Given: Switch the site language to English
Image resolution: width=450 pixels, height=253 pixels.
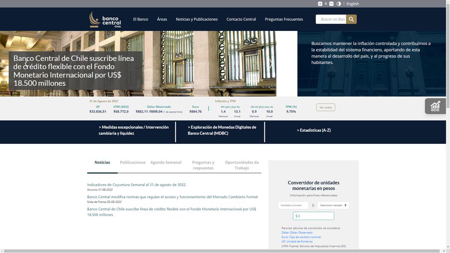Looking at the screenshot, I should coord(352,4).
